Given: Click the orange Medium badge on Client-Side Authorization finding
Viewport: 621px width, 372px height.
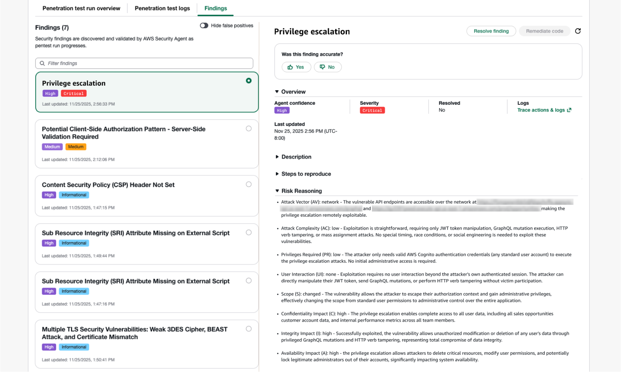Looking at the screenshot, I should click(76, 147).
